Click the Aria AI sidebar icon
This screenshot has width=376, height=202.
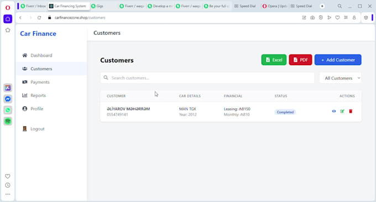coord(8,88)
